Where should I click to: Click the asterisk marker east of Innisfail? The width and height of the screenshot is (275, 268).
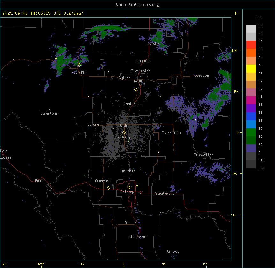tap(160, 96)
